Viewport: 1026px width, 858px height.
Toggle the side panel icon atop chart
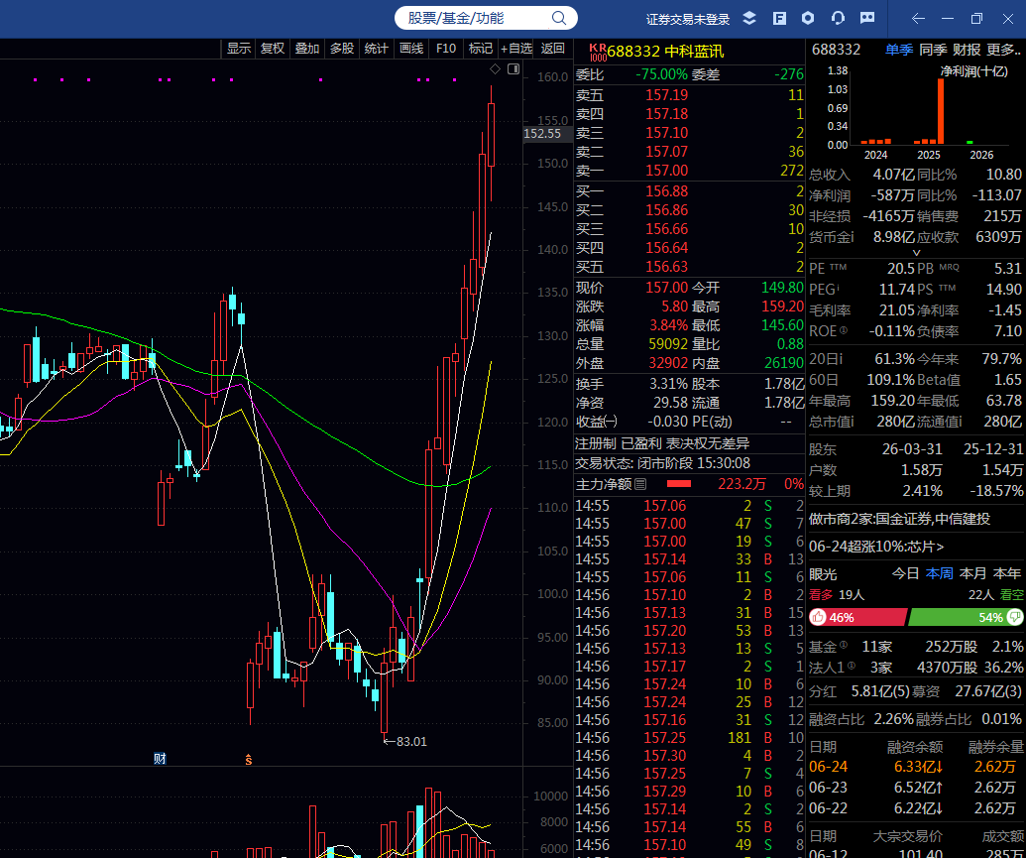tap(513, 68)
